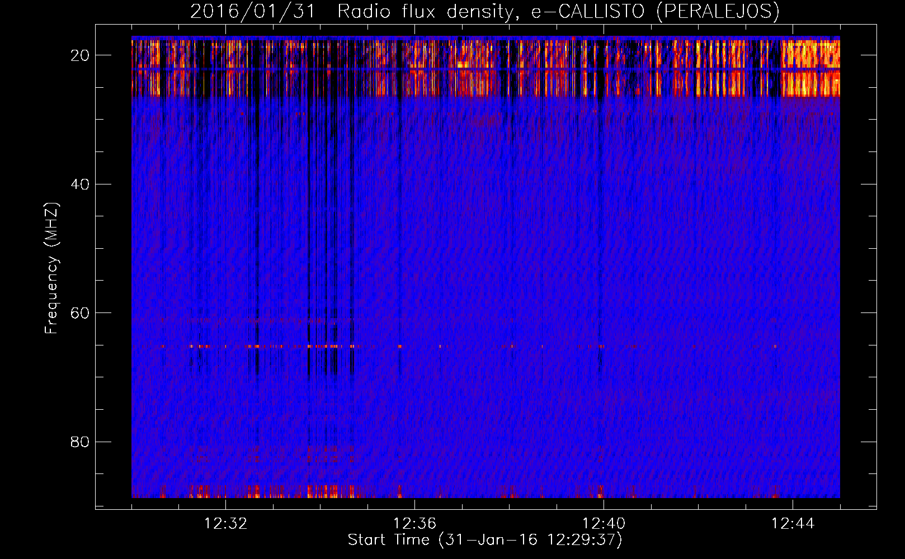The image size is (905, 559).
Task: Click the Frequency (MHZ) axis label
Action: 51,268
